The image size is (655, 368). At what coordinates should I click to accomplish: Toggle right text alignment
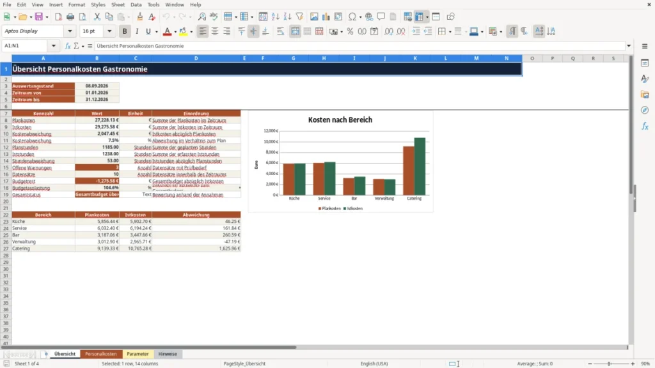[227, 31]
